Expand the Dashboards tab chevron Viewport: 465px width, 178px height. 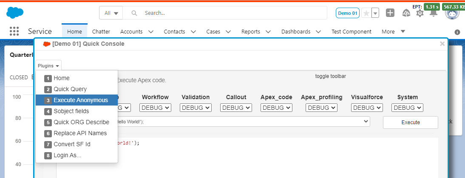coord(318,31)
